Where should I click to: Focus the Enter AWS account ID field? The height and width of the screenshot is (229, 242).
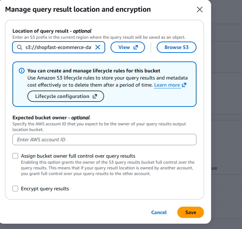coord(104,140)
